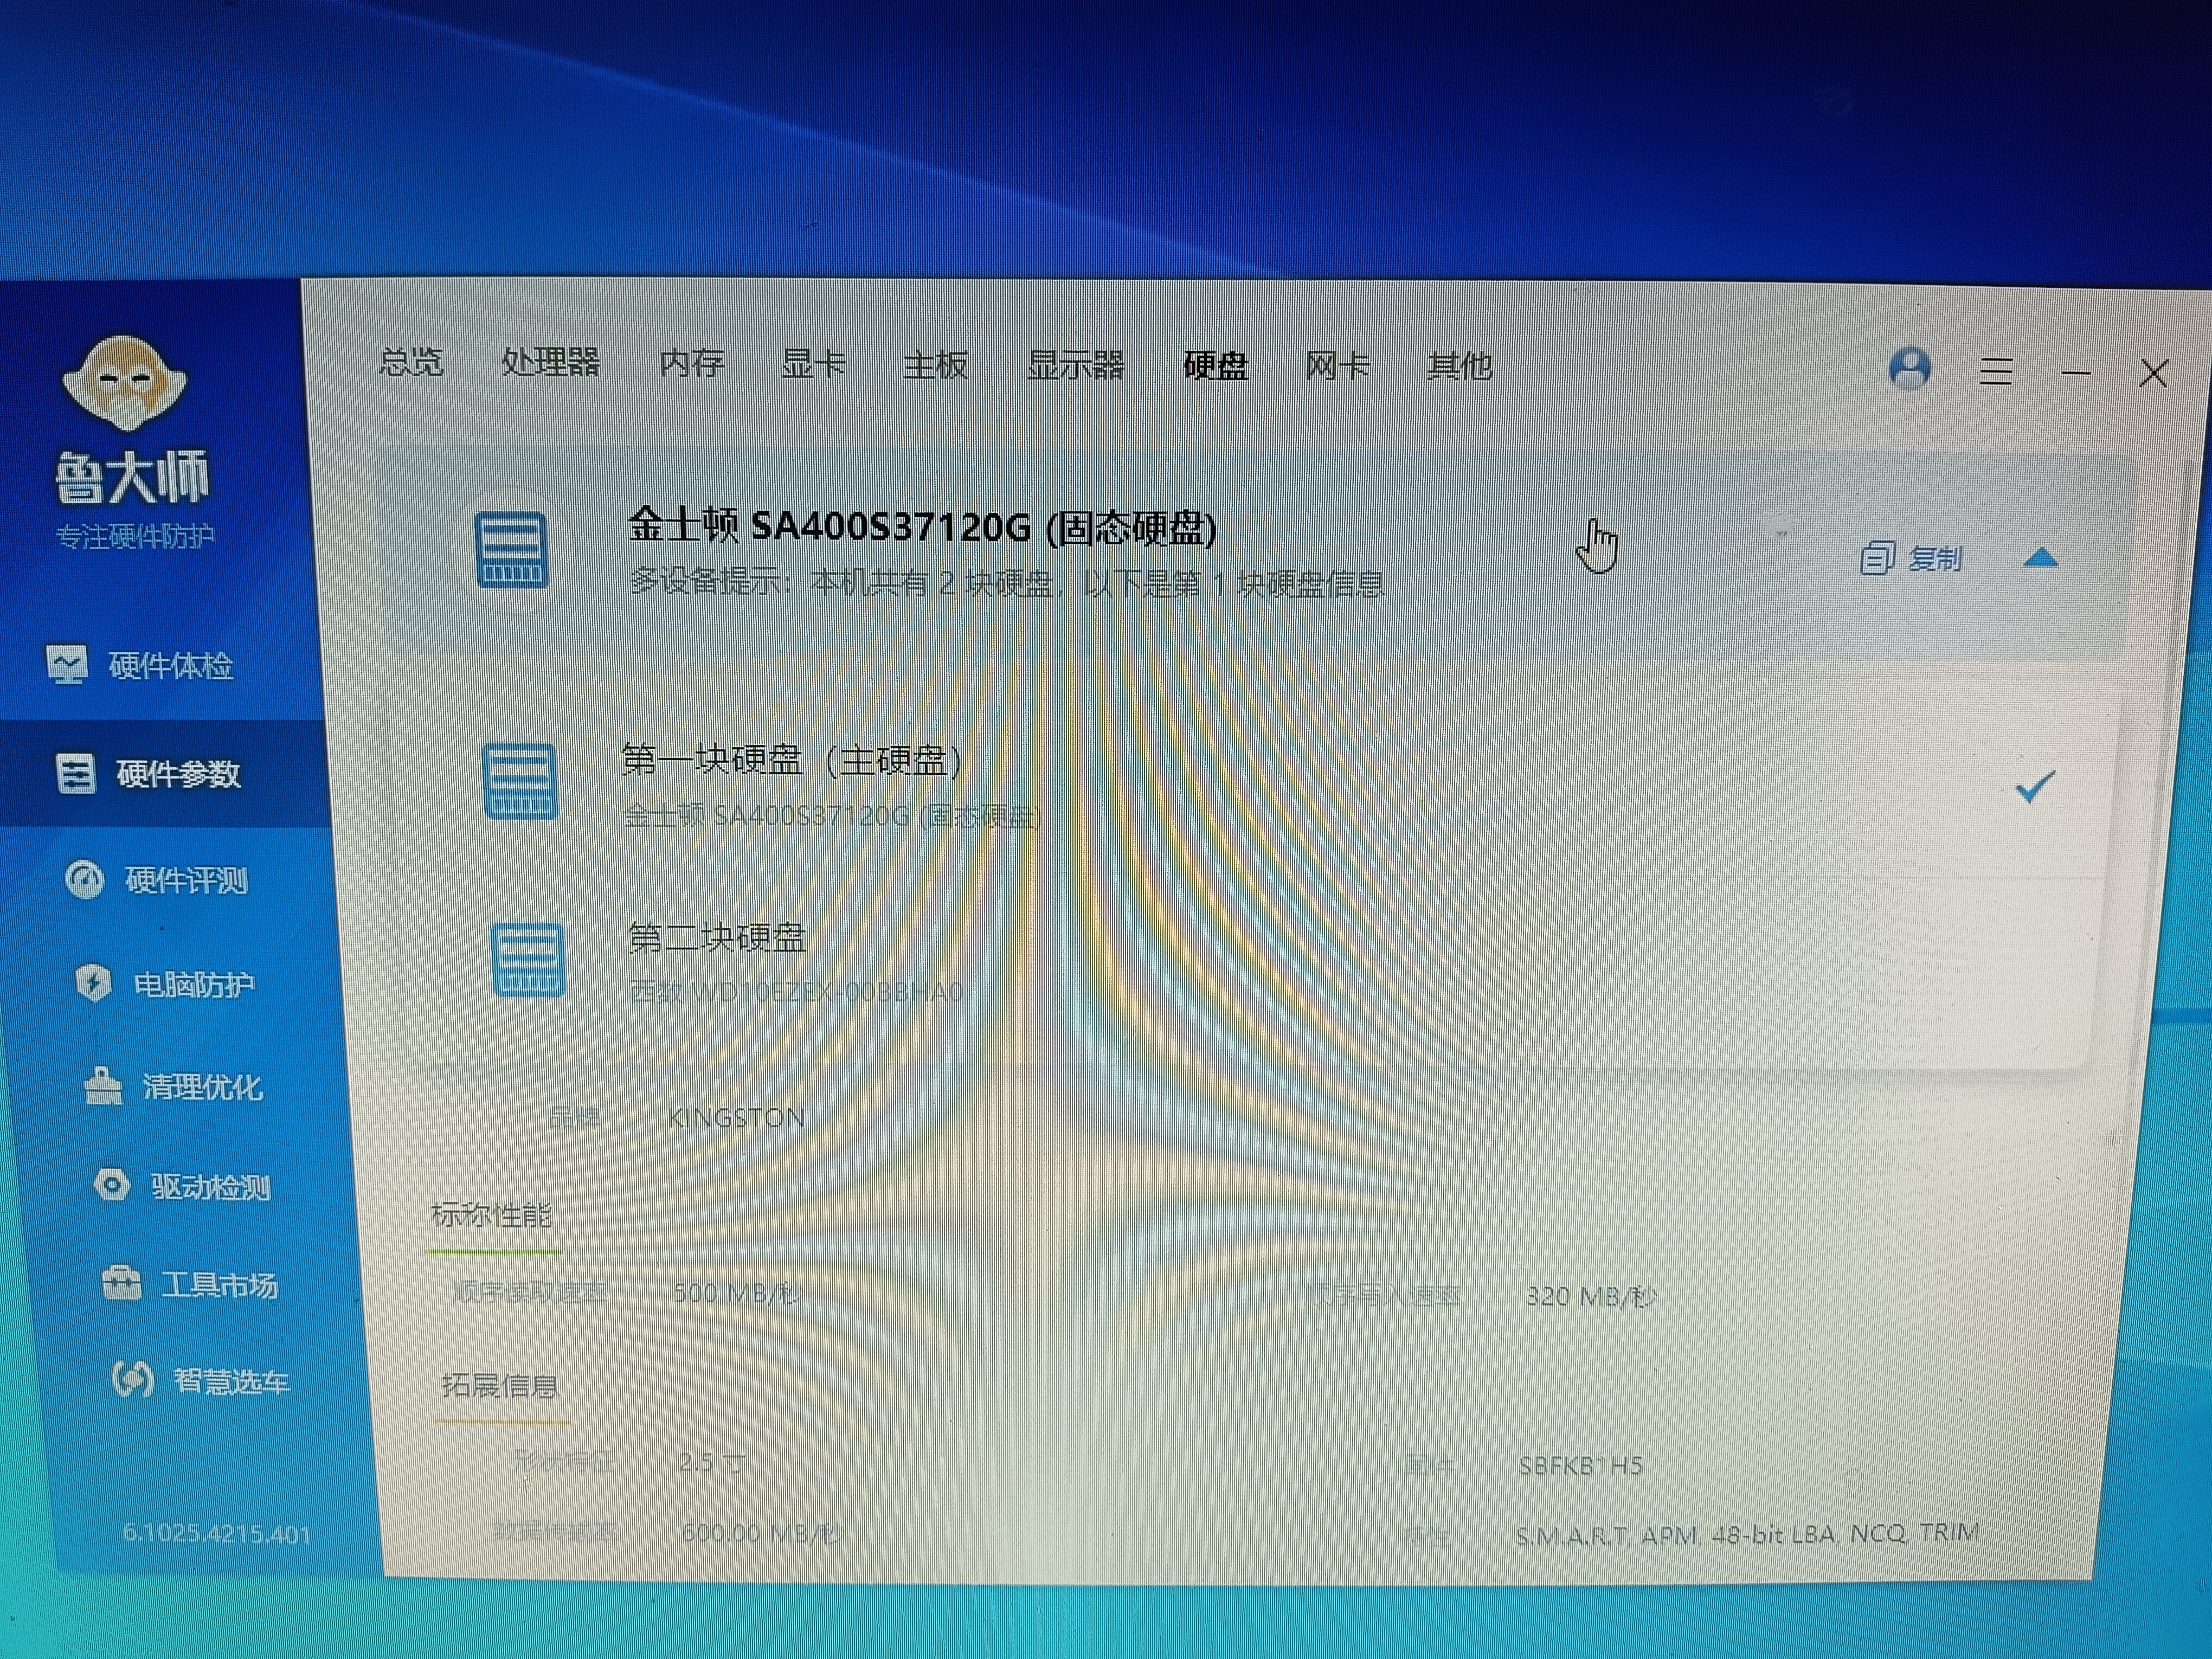Open the 其他 tab
The width and height of the screenshot is (2212, 1659).
pos(1459,366)
